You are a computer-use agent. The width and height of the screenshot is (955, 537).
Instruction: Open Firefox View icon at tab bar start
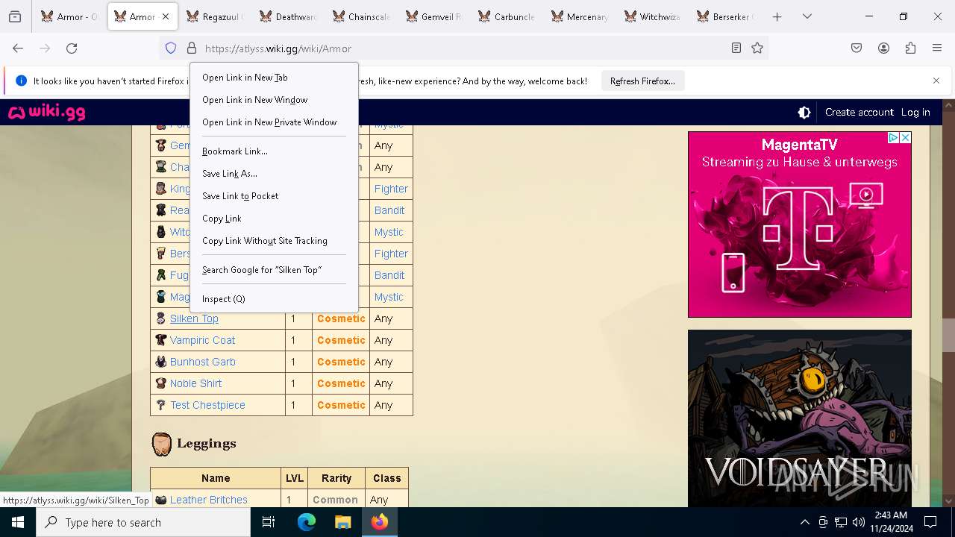pos(15,16)
